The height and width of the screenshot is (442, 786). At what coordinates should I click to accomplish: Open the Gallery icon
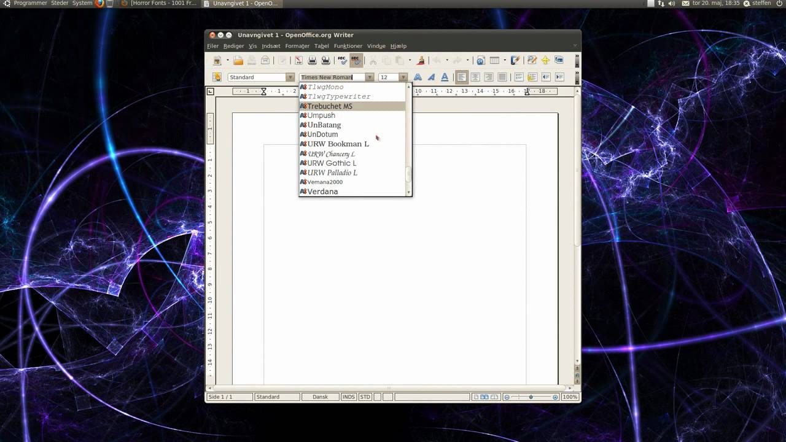(559, 60)
